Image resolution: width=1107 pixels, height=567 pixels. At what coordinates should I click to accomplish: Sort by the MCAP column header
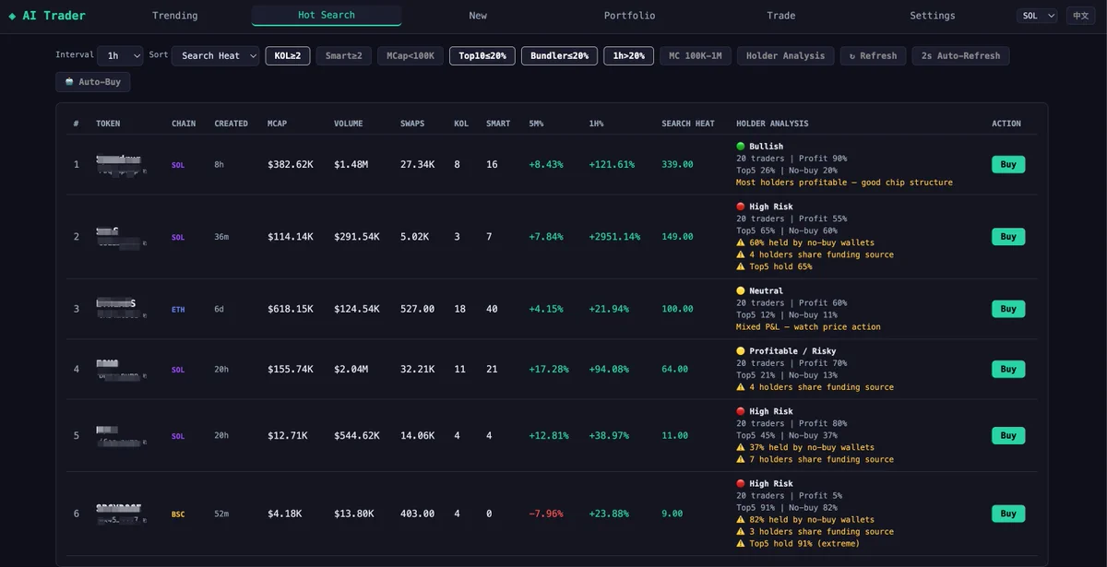[278, 124]
